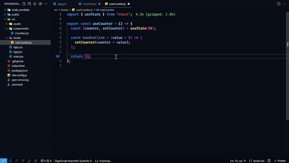Open App.jsx in the file tree
This screenshot has width=289, height=163.
point(18,52)
